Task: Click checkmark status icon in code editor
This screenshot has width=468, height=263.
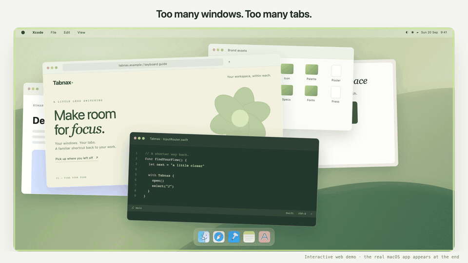Action: tap(312, 214)
